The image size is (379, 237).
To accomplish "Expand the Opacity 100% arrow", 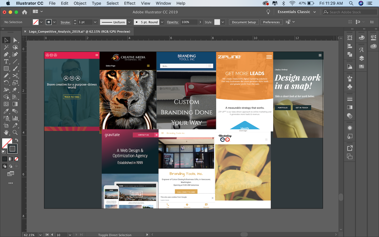I will tap(200, 22).
